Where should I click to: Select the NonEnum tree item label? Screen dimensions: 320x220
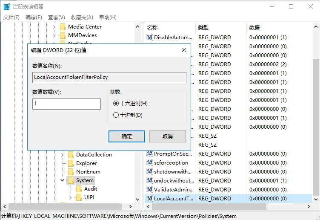point(88,172)
